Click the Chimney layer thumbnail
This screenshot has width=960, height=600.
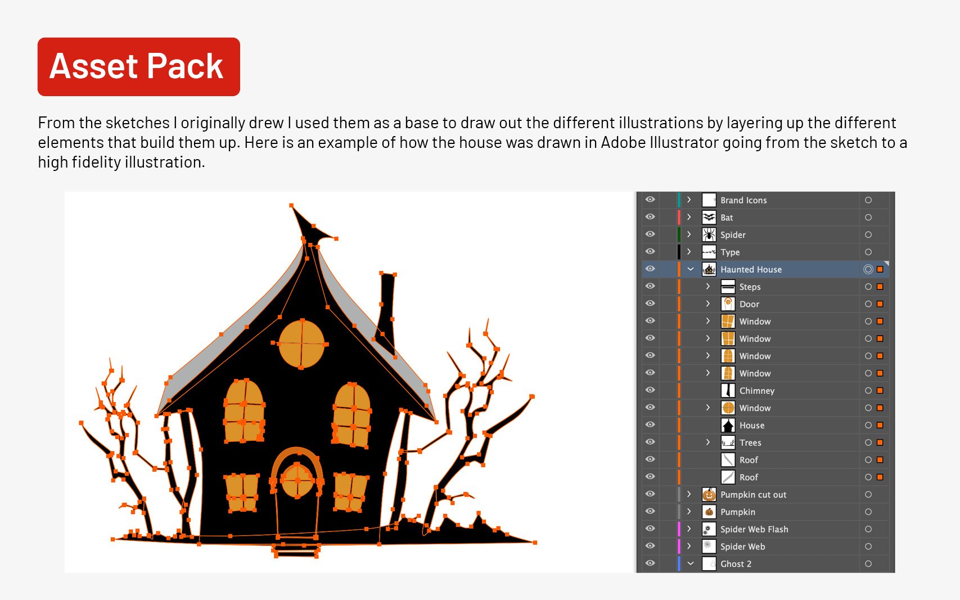(x=728, y=391)
